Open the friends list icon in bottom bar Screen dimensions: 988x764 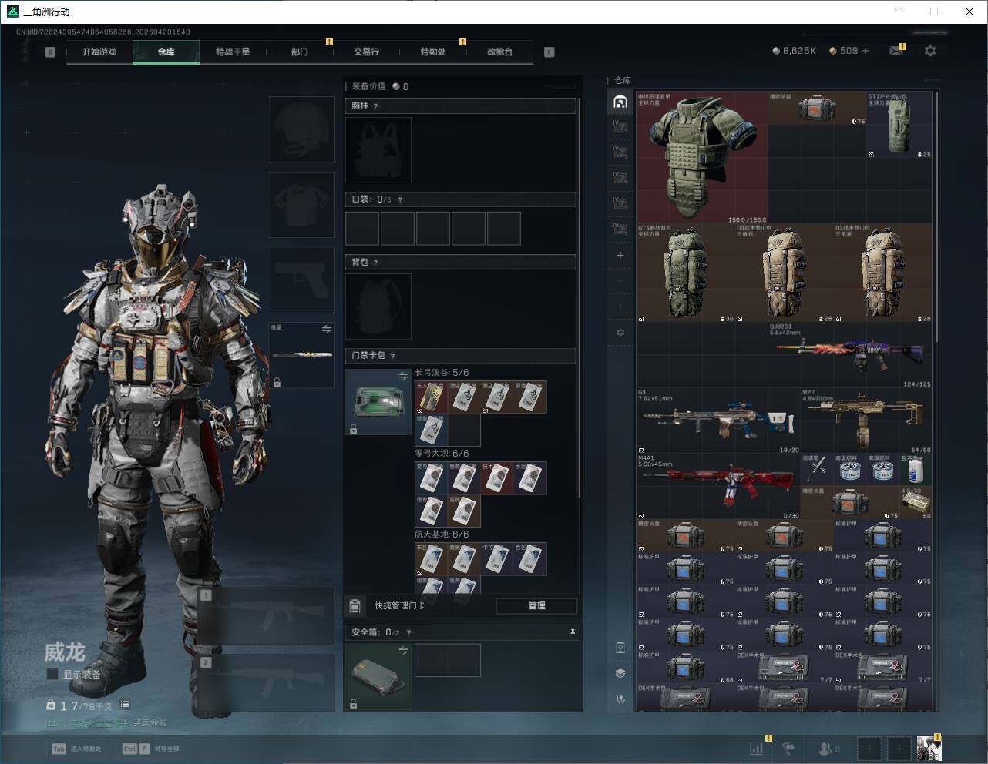[828, 748]
